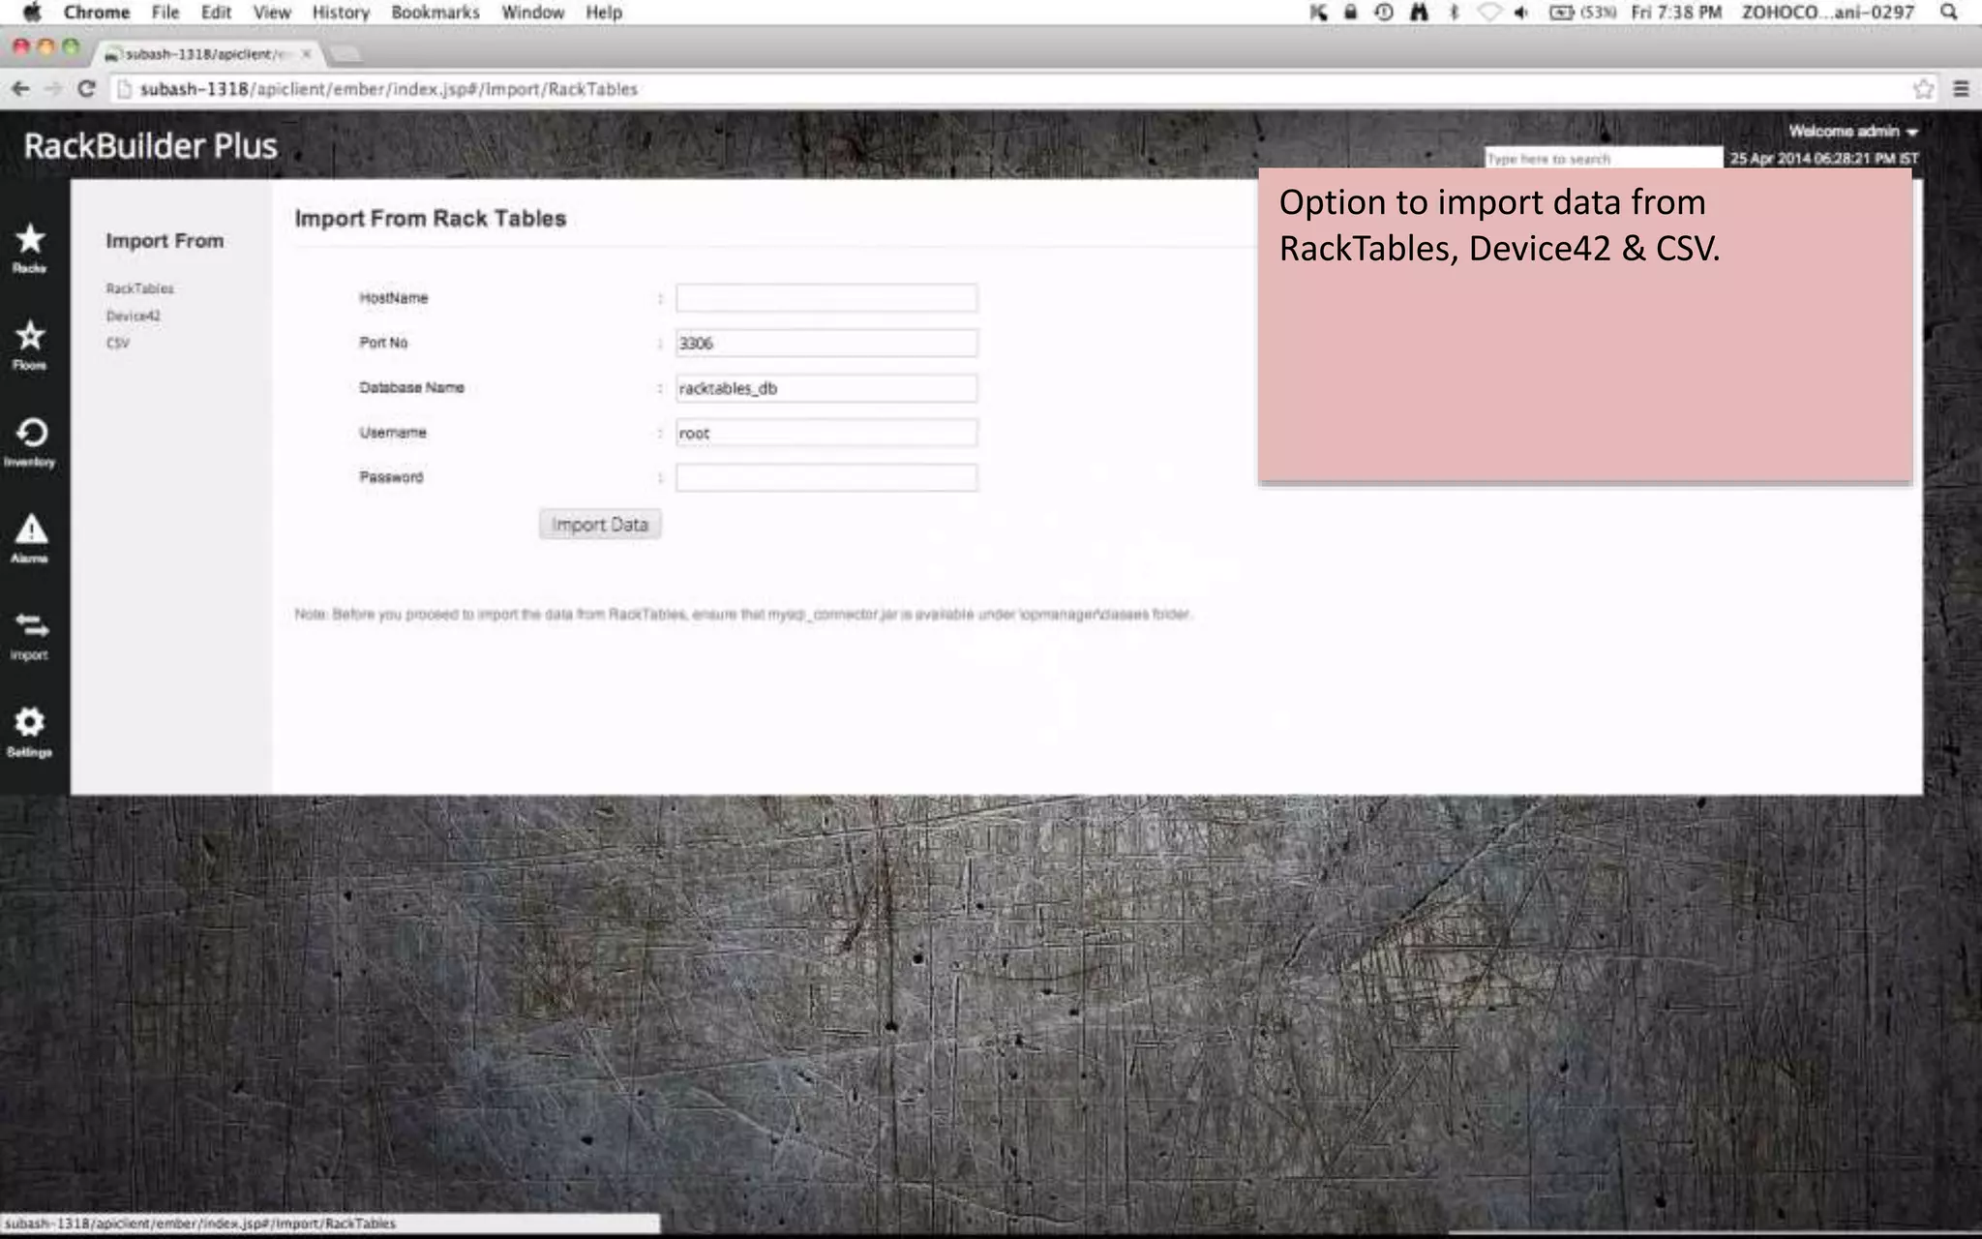Open the Chrome hamburger menu
The height and width of the screenshot is (1239, 1982).
coord(1961,89)
